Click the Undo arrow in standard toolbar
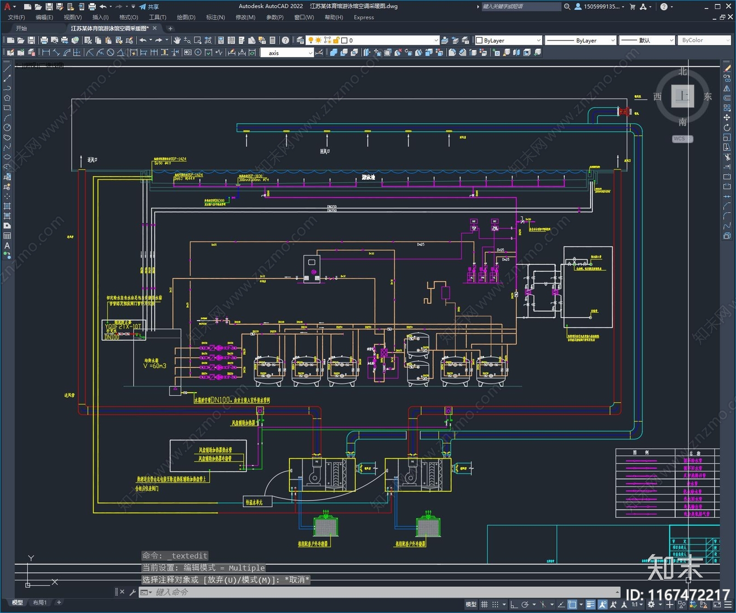 point(143,40)
